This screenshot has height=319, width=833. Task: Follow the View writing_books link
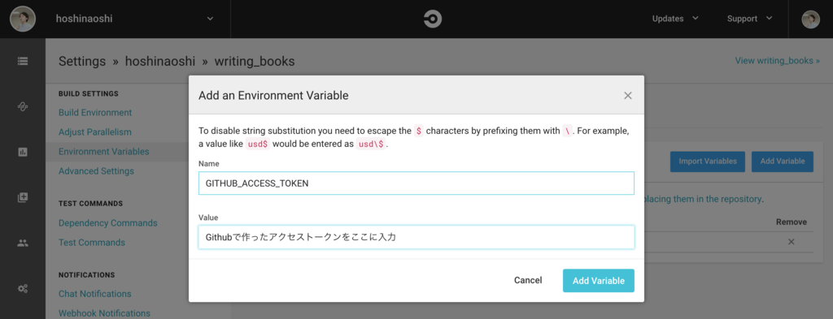[x=777, y=60]
